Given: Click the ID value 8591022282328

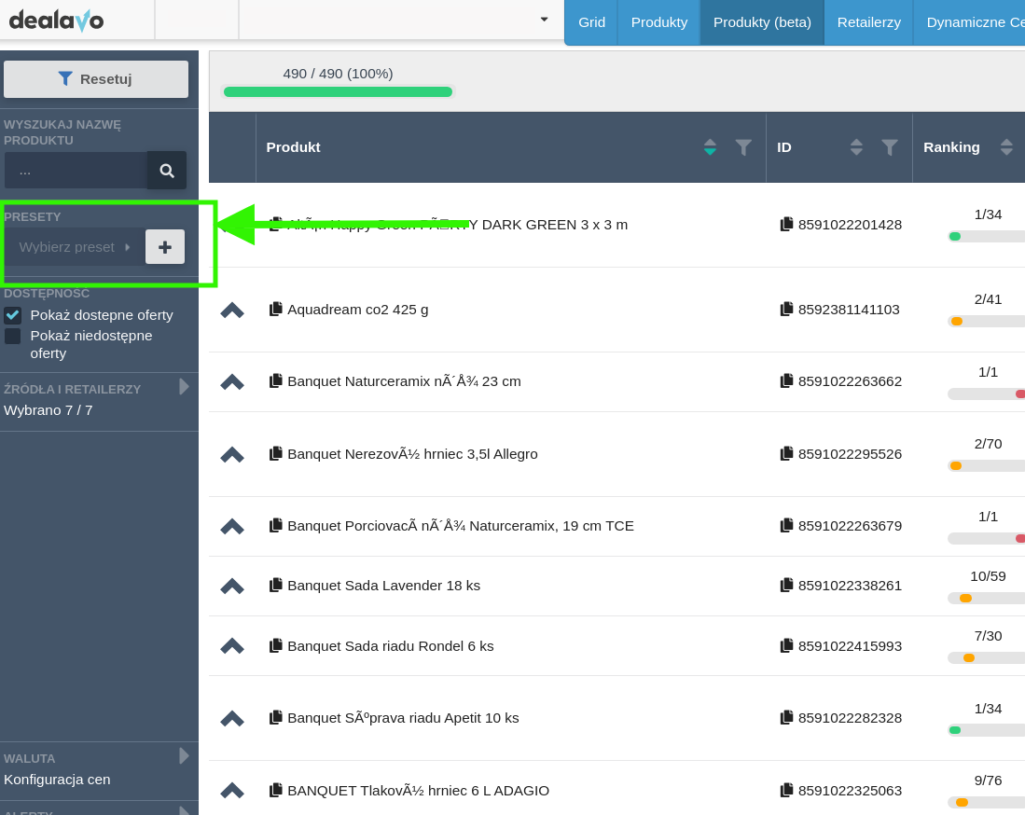Looking at the screenshot, I should (850, 718).
